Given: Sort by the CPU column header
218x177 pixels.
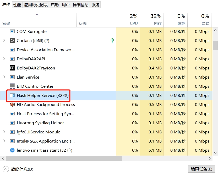Looking at the screenshot, I should point(128,20).
